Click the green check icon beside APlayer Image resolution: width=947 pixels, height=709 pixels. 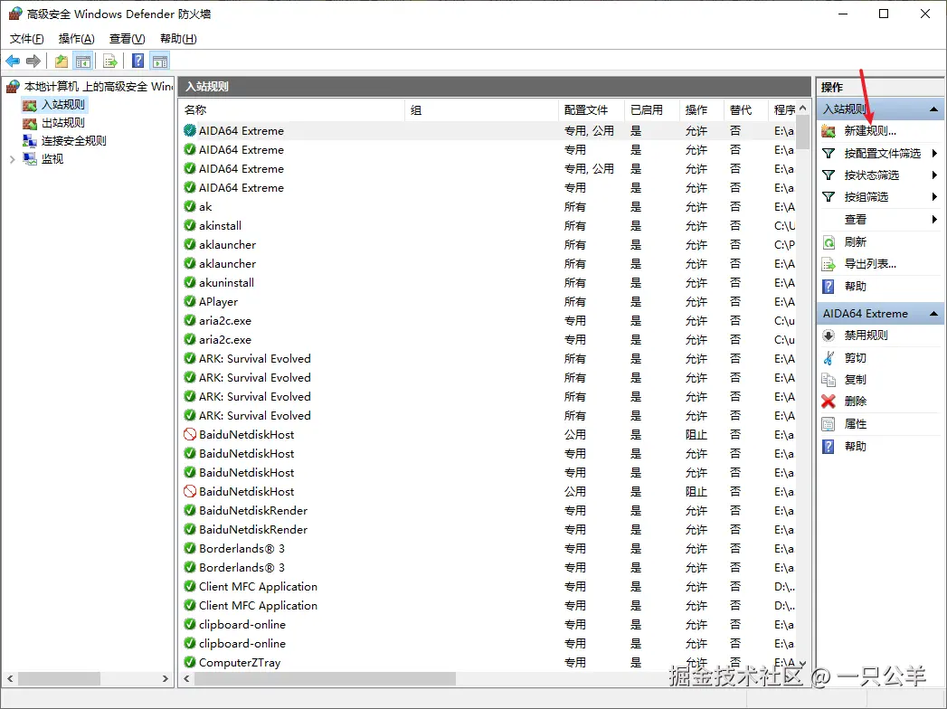190,301
